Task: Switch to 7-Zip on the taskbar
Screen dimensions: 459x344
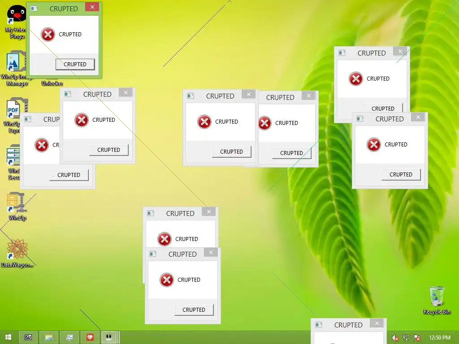Action: click(28, 337)
